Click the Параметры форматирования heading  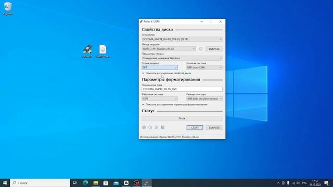pos(171,79)
